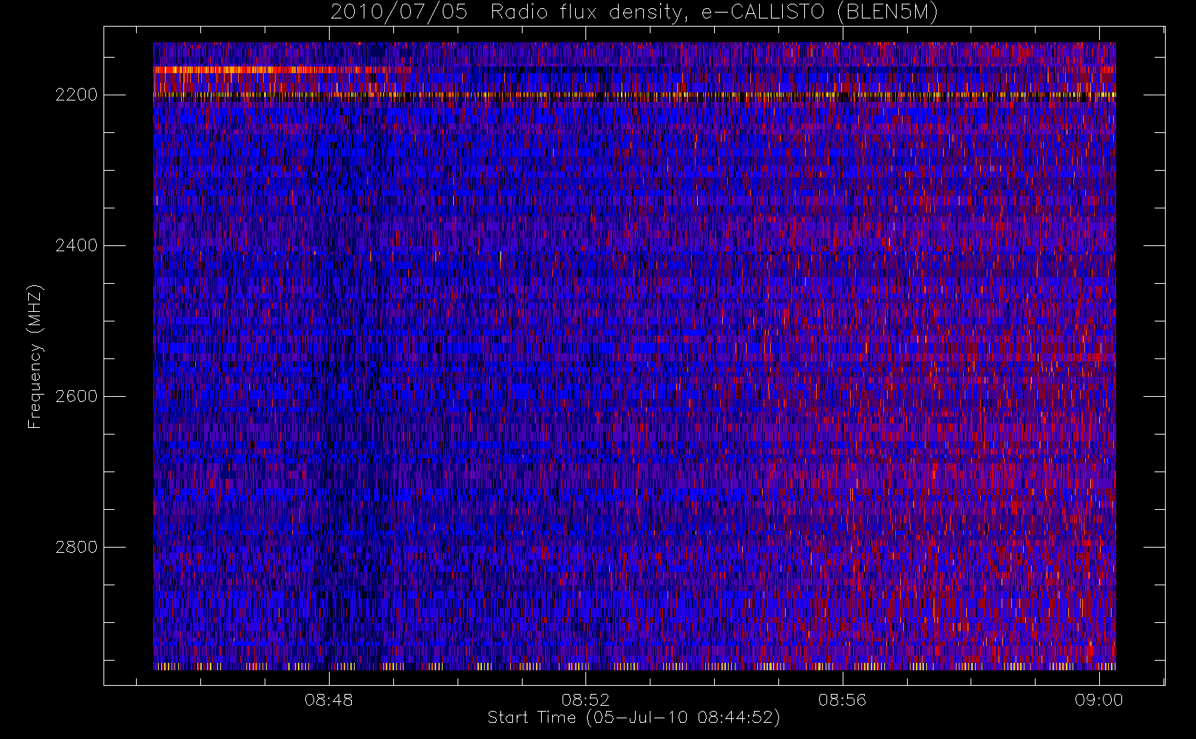The height and width of the screenshot is (739, 1196).
Task: Click the yellow interference line at 2200 MHz
Action: point(634,95)
